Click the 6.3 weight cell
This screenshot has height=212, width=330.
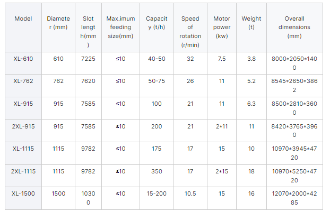pos(251,104)
